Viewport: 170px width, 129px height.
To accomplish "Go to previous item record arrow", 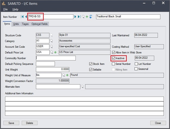I will pyautogui.click(x=26, y=17).
